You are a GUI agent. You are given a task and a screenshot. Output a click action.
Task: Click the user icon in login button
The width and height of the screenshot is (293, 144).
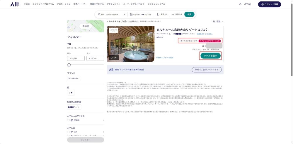(263, 4)
